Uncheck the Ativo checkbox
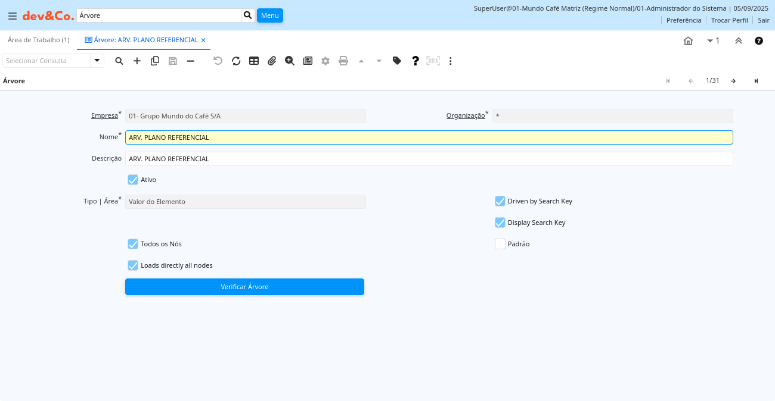Image resolution: width=775 pixels, height=401 pixels. pyautogui.click(x=133, y=180)
